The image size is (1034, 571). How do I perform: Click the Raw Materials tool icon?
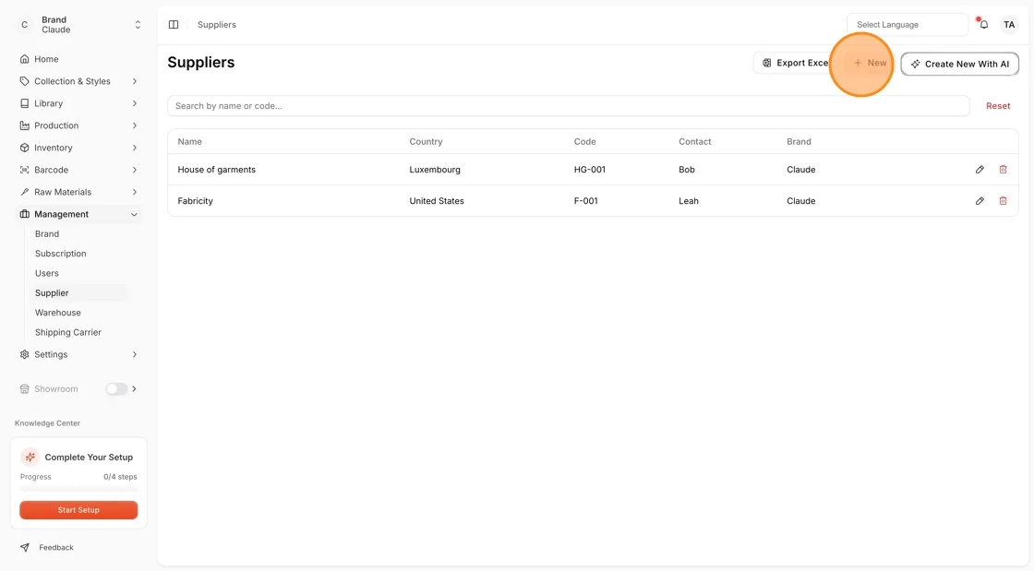(24, 192)
